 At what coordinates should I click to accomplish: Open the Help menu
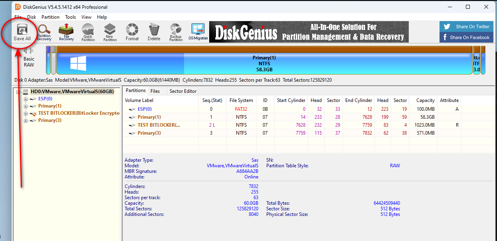(102, 17)
